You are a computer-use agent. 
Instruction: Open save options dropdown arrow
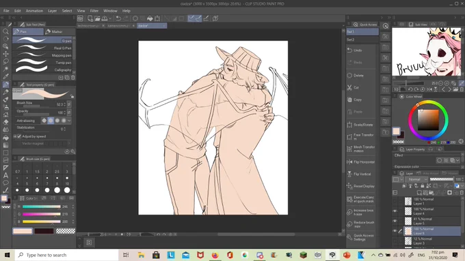pos(110,18)
